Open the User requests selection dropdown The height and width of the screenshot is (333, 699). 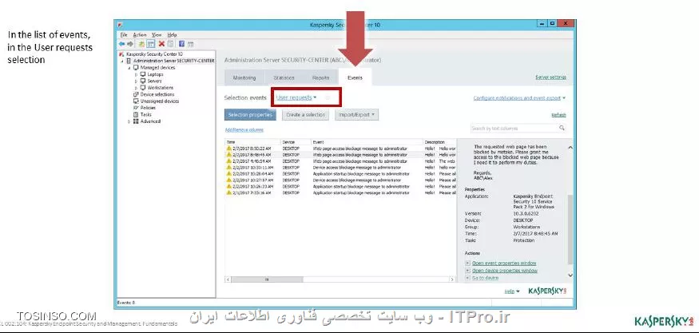click(x=296, y=97)
